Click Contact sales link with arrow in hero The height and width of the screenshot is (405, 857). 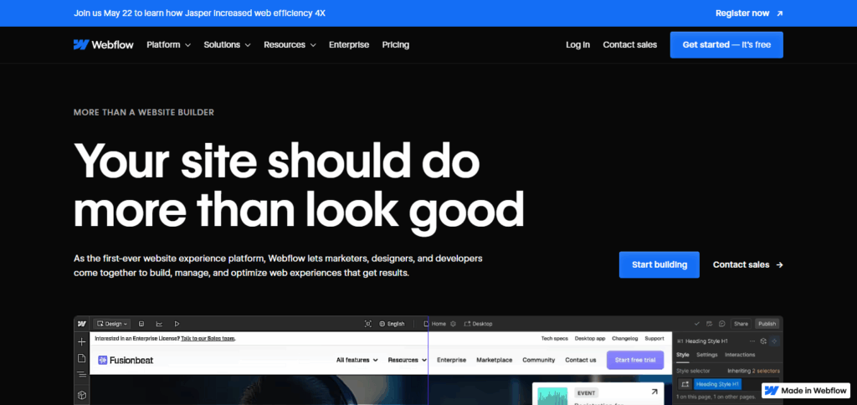[747, 264]
